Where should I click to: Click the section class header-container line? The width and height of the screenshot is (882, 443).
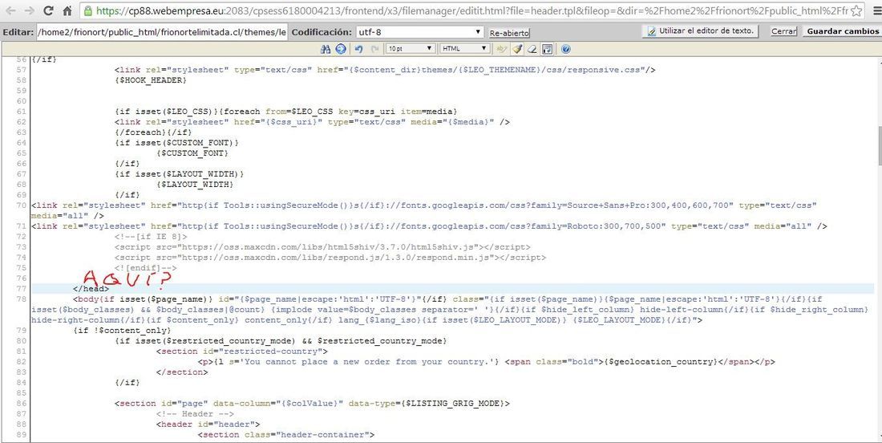click(x=285, y=434)
